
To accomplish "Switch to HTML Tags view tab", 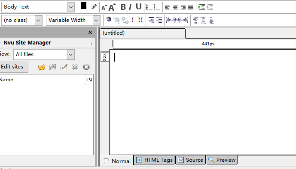I will (154, 160).
